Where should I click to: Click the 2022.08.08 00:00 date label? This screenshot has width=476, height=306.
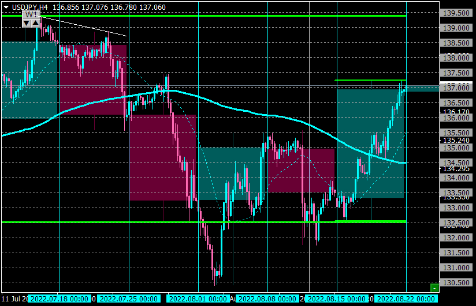[267, 299]
